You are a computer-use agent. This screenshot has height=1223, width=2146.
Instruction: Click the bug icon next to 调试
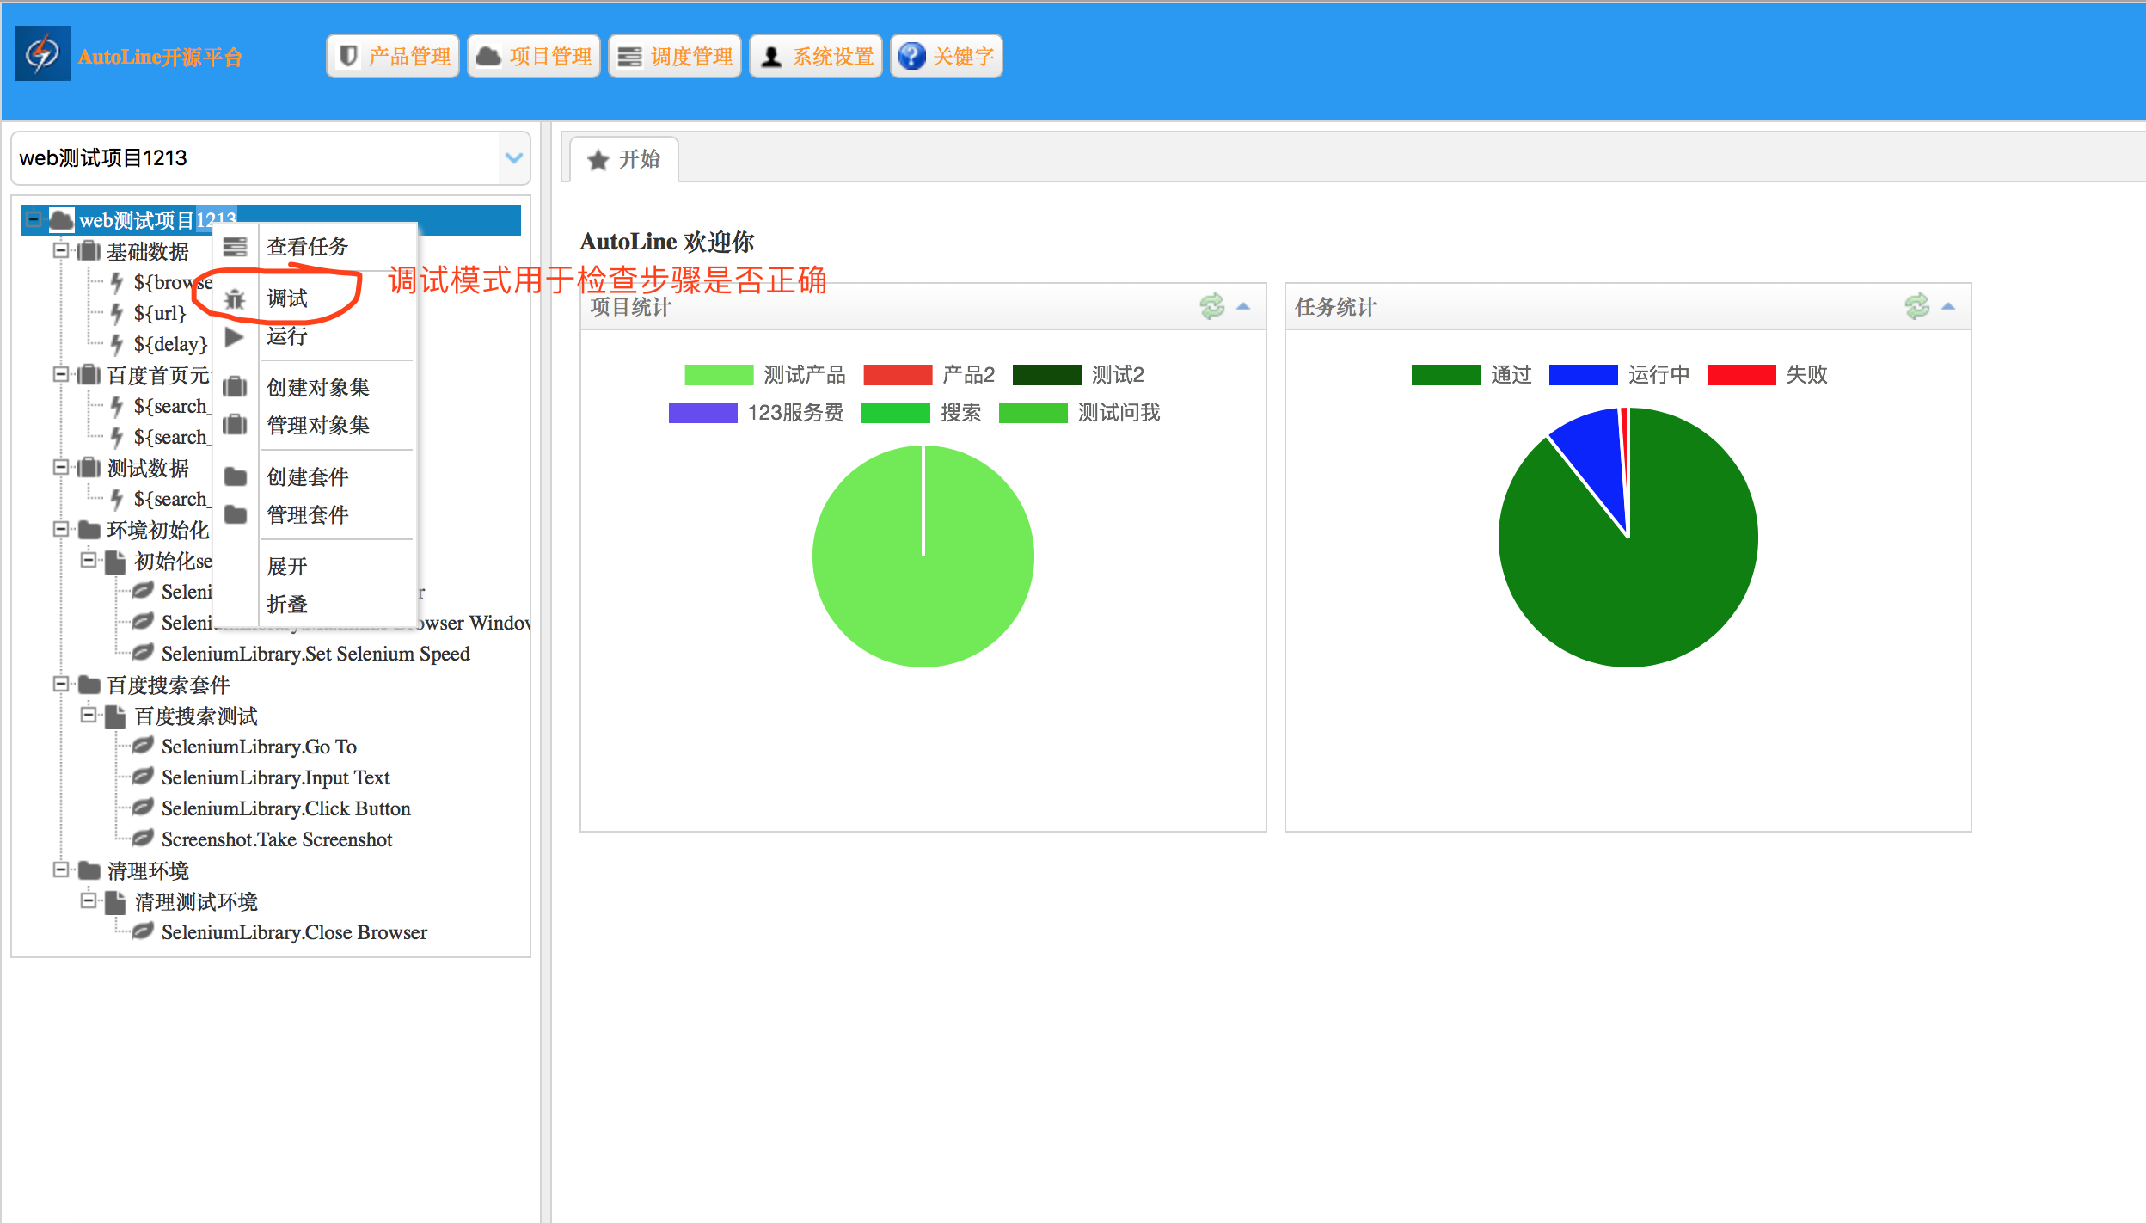[234, 299]
